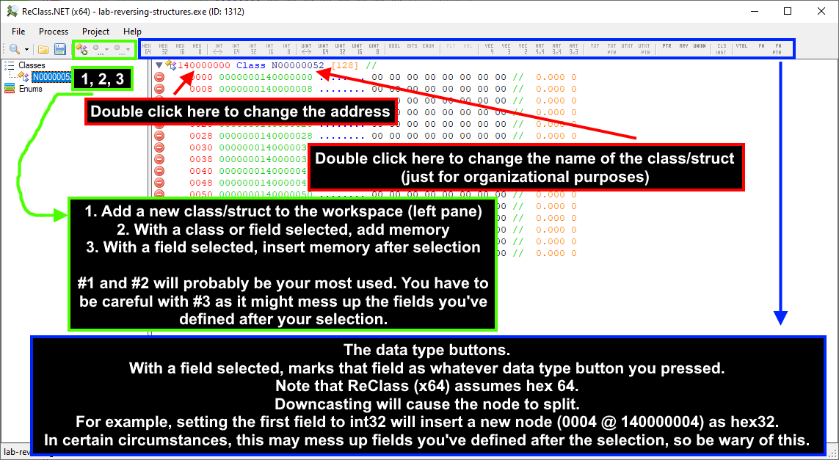Select the FN PTR function pointer button

[778, 49]
